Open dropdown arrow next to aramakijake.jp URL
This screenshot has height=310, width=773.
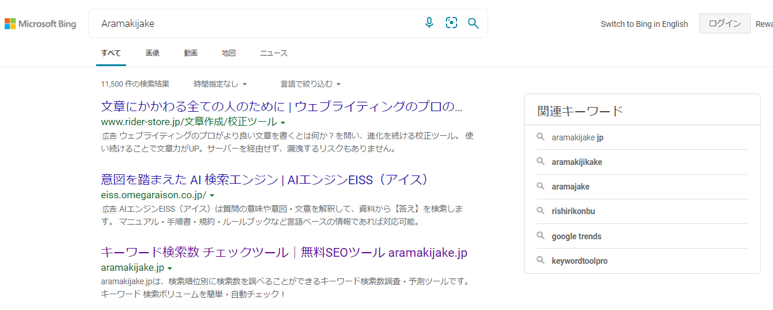tap(169, 268)
